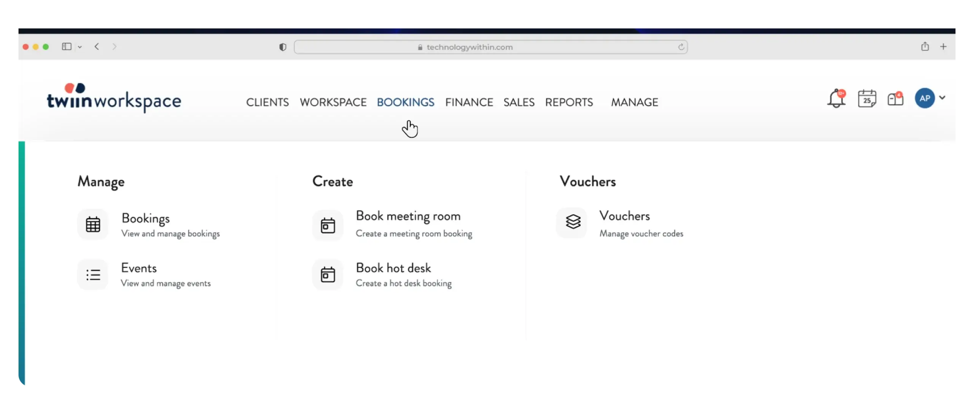
Task: Click the Events list icon
Action: click(x=93, y=275)
